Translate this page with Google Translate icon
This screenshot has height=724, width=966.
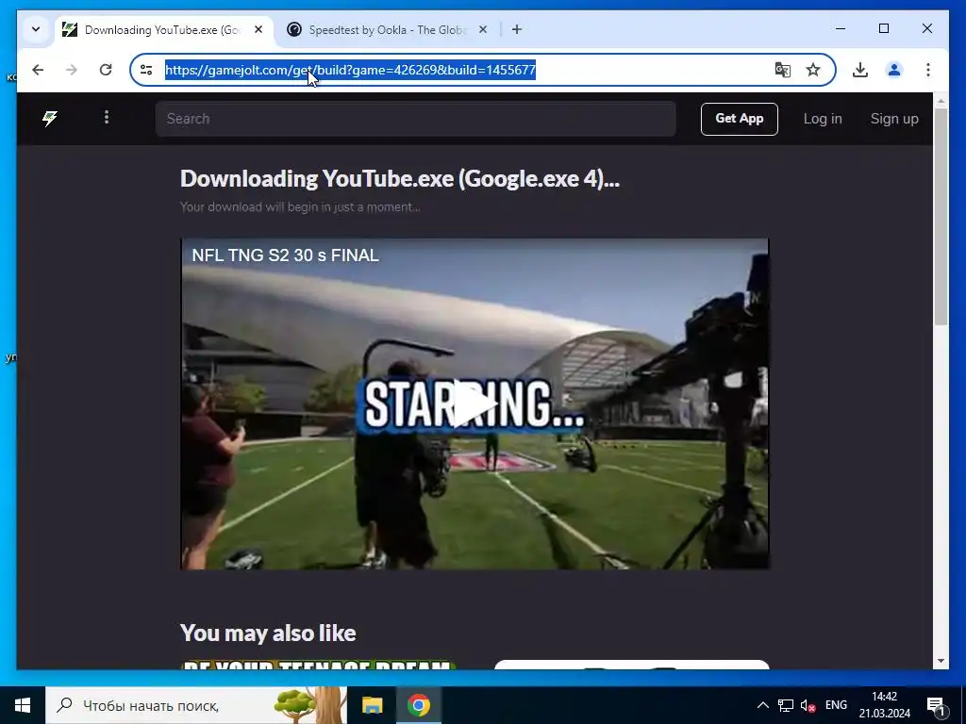tap(782, 70)
